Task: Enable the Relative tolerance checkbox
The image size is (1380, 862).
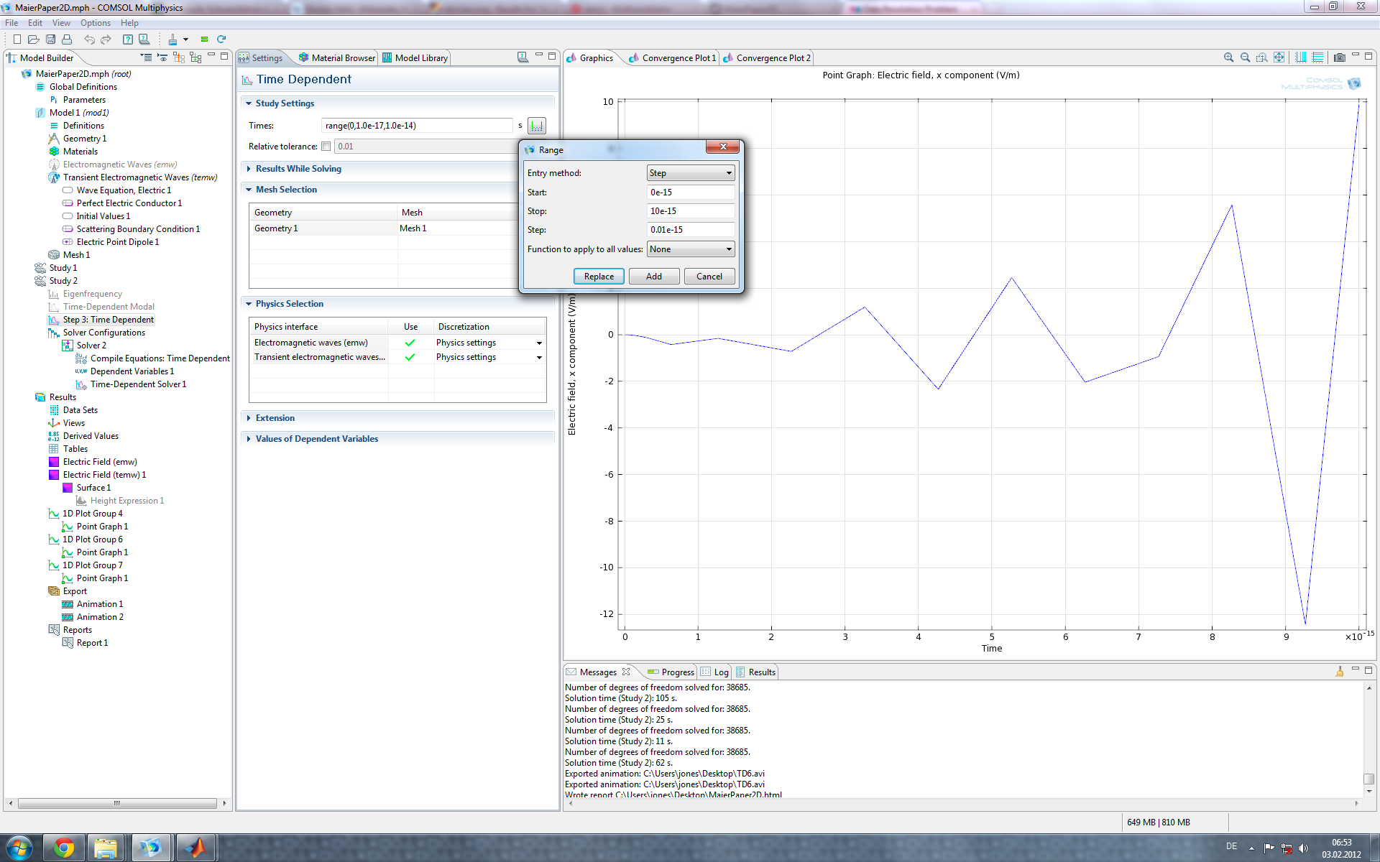Action: pos(326,147)
